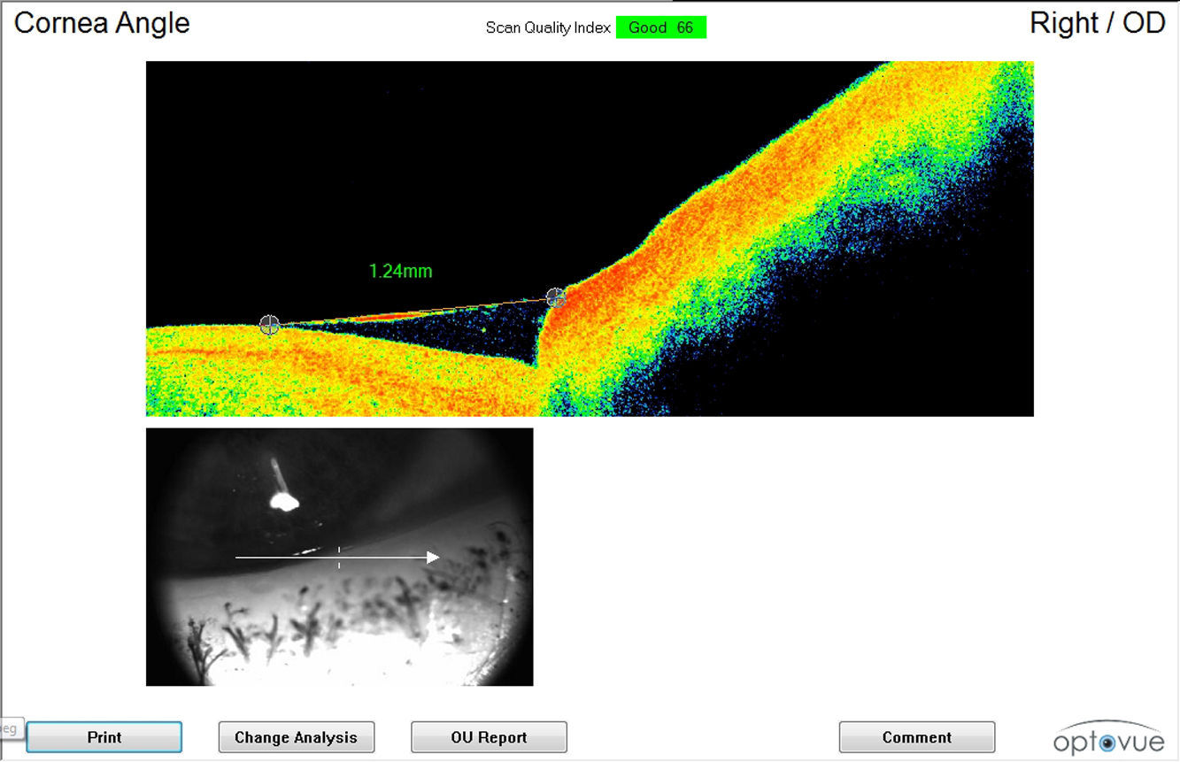Click the Cornea Angle title

102,23
